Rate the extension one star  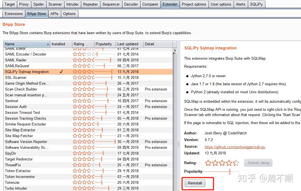tap(208, 163)
